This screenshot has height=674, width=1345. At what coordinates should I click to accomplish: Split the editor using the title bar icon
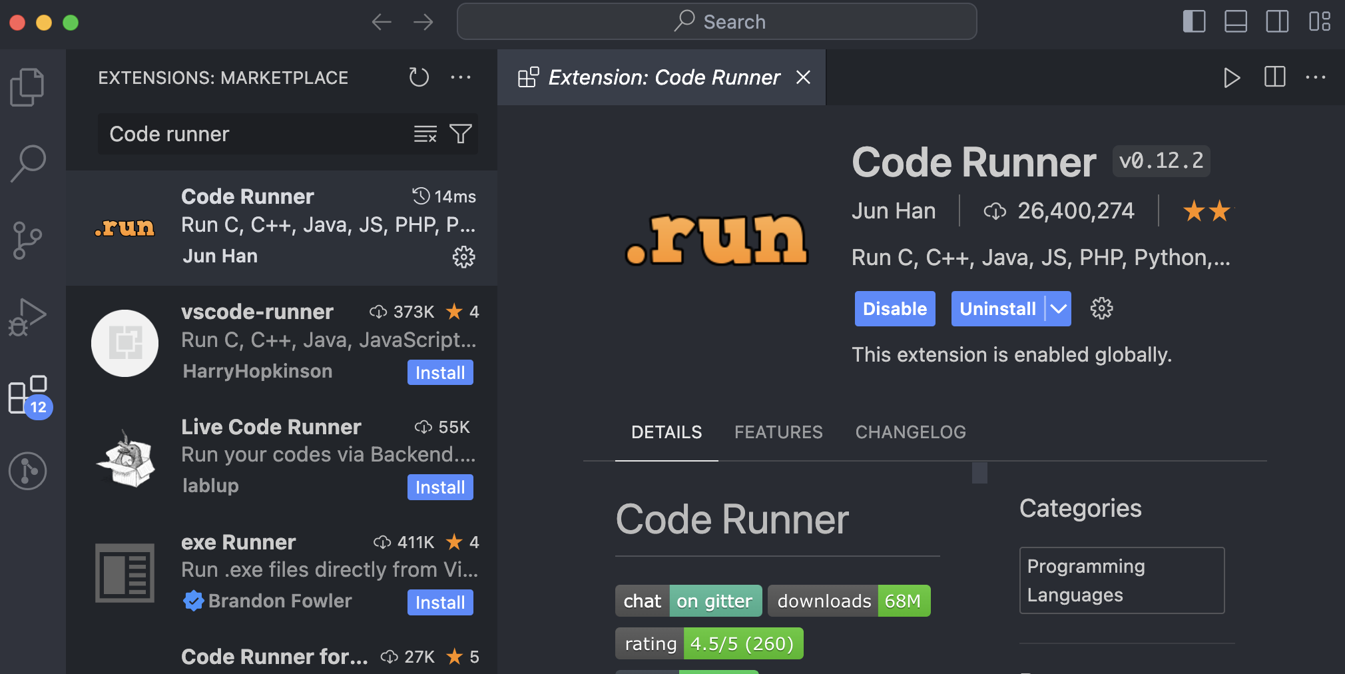(1274, 77)
